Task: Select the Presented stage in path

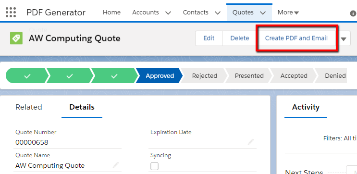Action: [249, 75]
